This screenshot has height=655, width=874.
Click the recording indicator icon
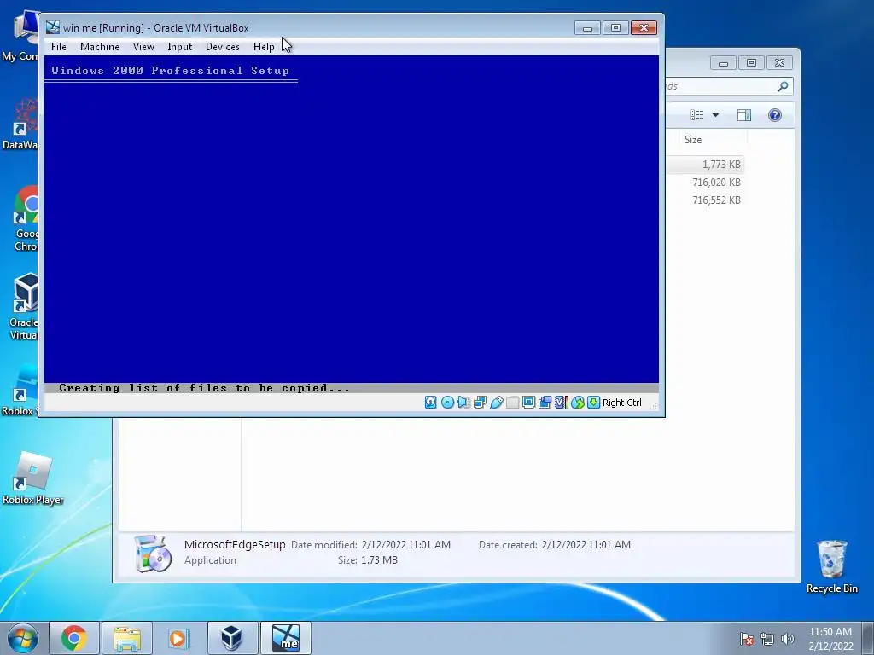[545, 403]
